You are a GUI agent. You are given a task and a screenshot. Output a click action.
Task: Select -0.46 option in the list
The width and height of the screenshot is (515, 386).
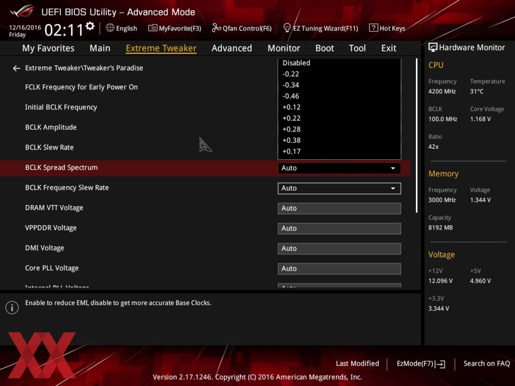[x=339, y=96]
